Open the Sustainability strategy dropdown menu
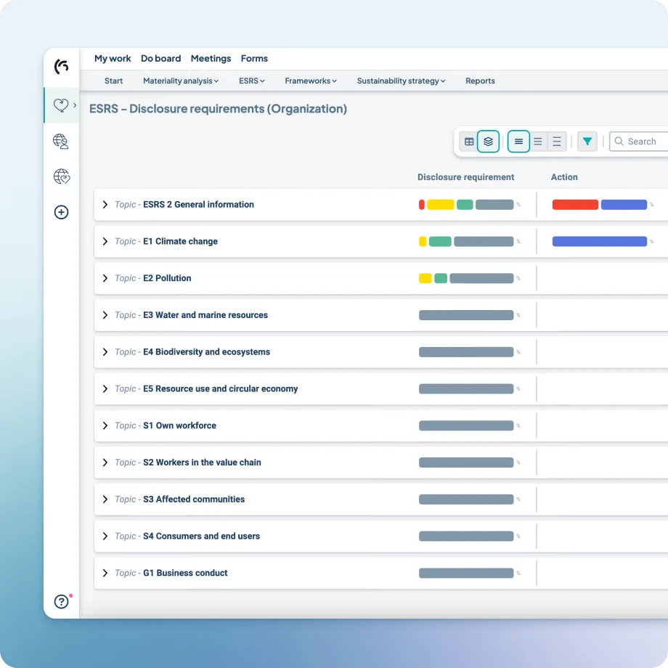 click(x=401, y=81)
